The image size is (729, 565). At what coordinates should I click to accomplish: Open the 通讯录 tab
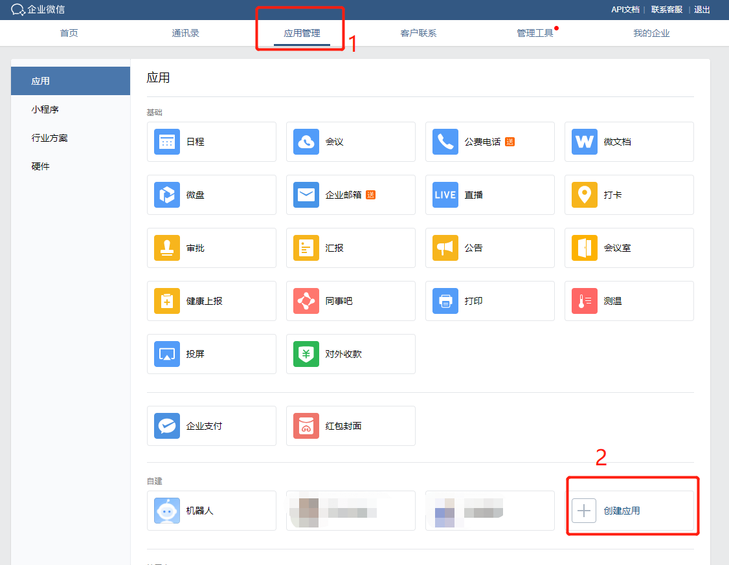point(185,33)
